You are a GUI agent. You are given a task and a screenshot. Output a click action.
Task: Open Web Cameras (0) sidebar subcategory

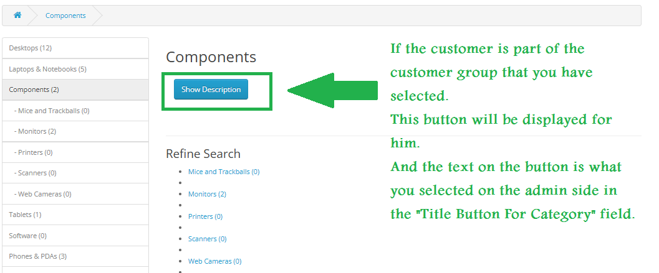[42, 194]
